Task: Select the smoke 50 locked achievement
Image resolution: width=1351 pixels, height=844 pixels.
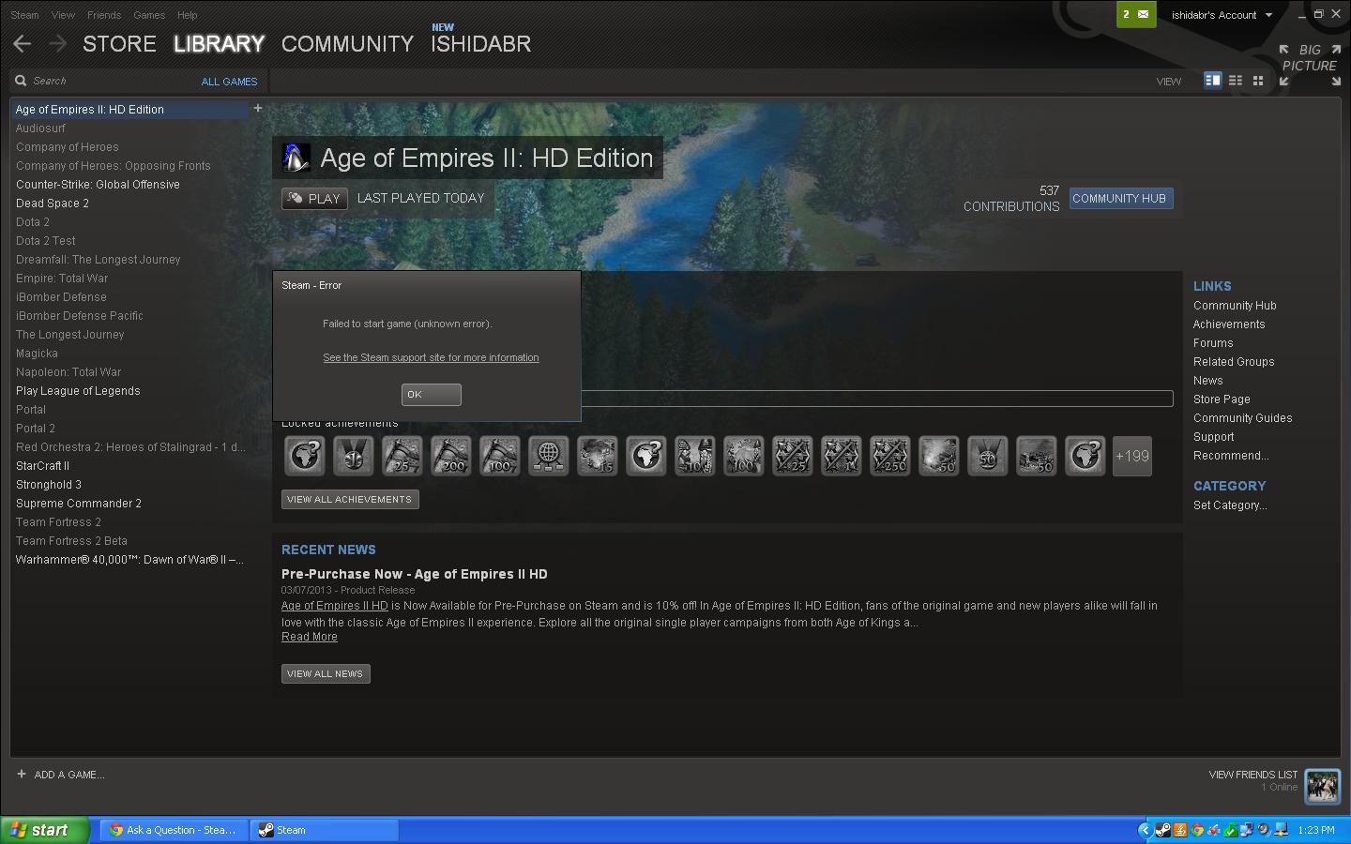Action: pyautogui.click(x=939, y=457)
